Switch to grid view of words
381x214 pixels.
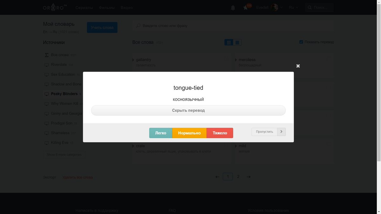pos(229,42)
